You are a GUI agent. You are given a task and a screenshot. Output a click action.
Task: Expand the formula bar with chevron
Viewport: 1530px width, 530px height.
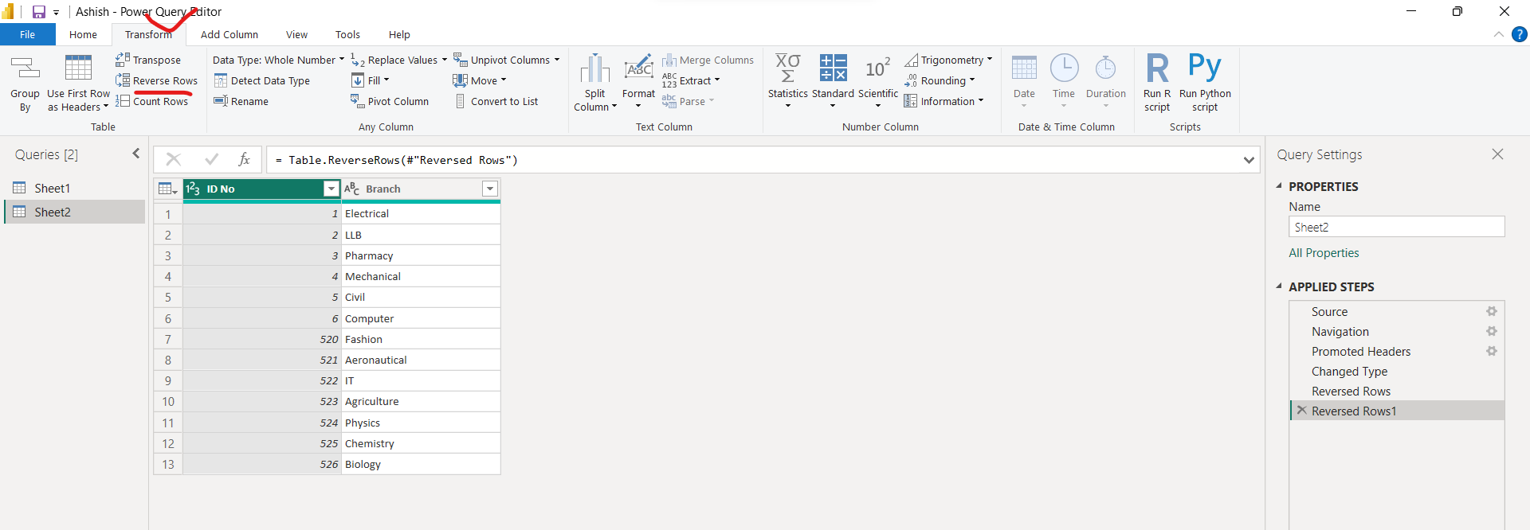pyautogui.click(x=1248, y=160)
